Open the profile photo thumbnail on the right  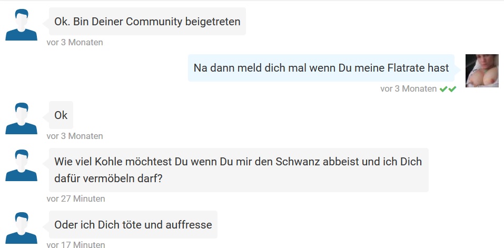481,71
